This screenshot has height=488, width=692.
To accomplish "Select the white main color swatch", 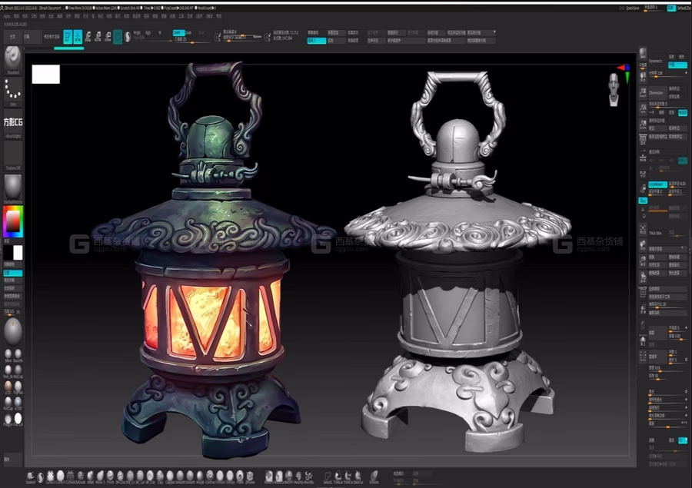I will (18, 253).
